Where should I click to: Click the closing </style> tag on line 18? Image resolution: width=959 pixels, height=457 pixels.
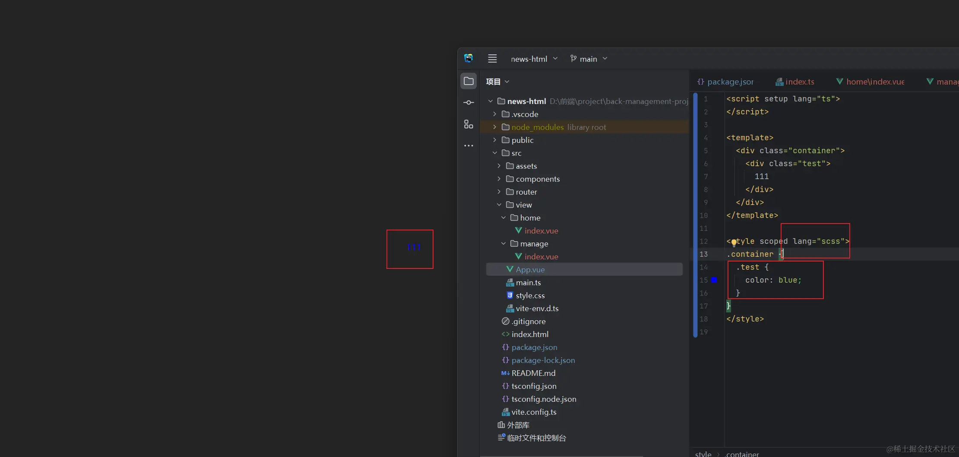point(745,319)
